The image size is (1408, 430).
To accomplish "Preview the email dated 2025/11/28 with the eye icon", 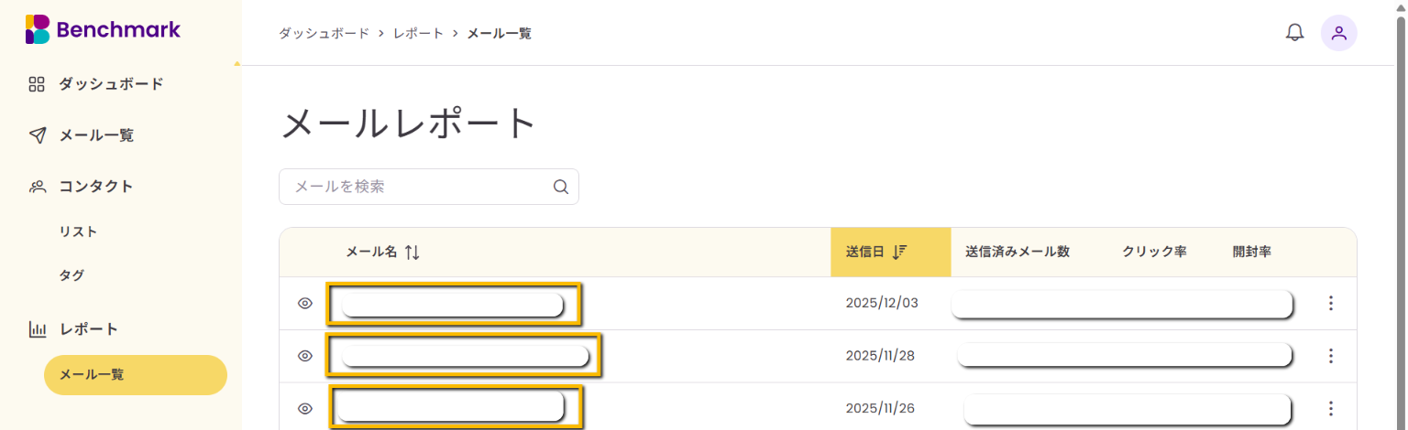I will coord(305,356).
